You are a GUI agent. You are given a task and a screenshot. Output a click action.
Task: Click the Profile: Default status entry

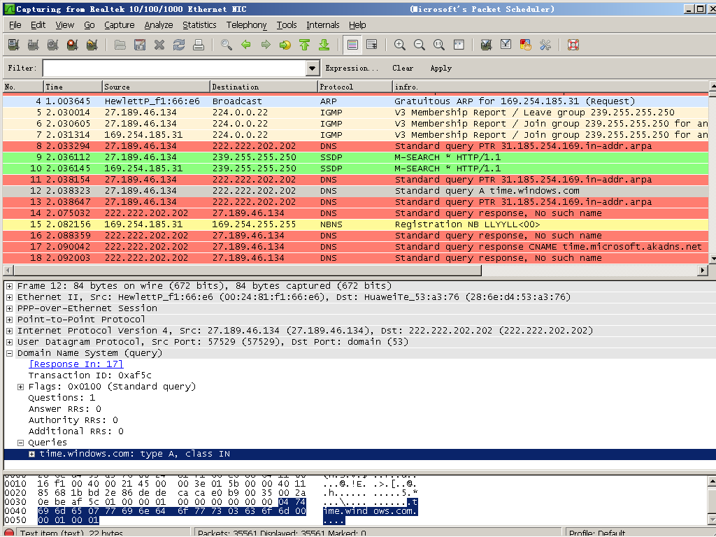pos(597,533)
